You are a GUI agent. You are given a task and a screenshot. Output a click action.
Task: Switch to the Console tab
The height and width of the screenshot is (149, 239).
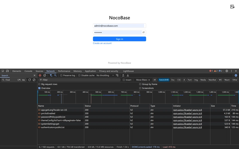click(28, 71)
